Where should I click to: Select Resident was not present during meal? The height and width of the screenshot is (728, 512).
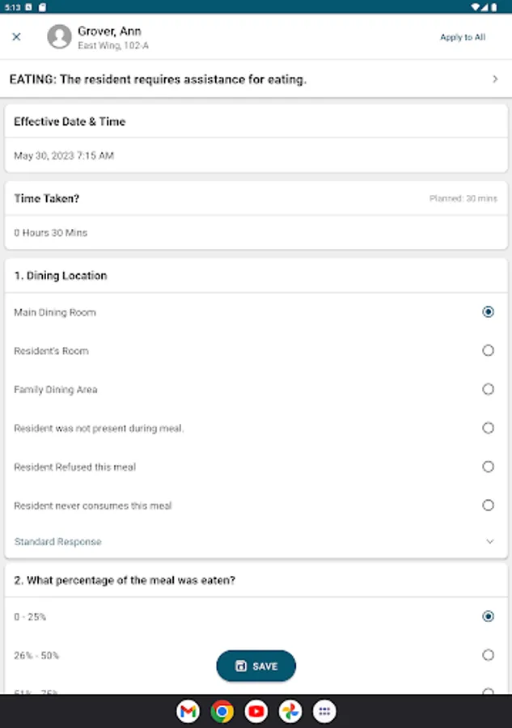(488, 428)
